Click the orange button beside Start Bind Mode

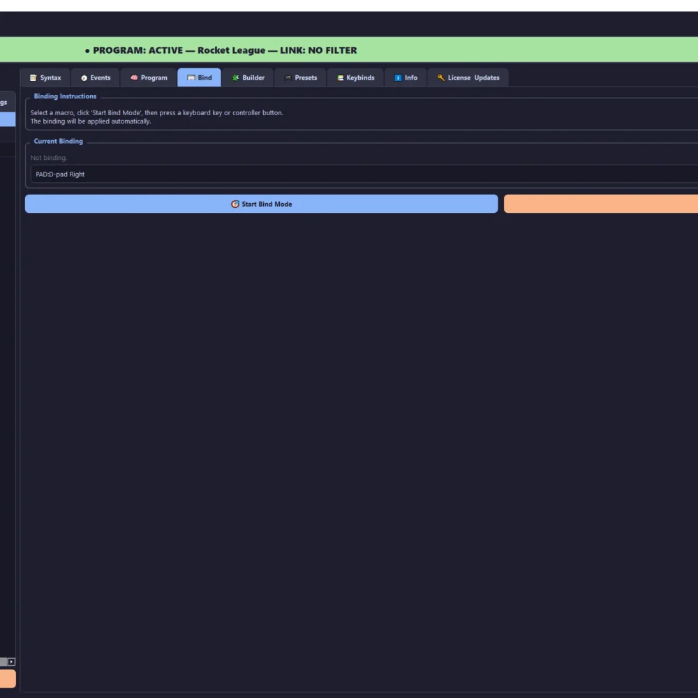[x=601, y=204]
